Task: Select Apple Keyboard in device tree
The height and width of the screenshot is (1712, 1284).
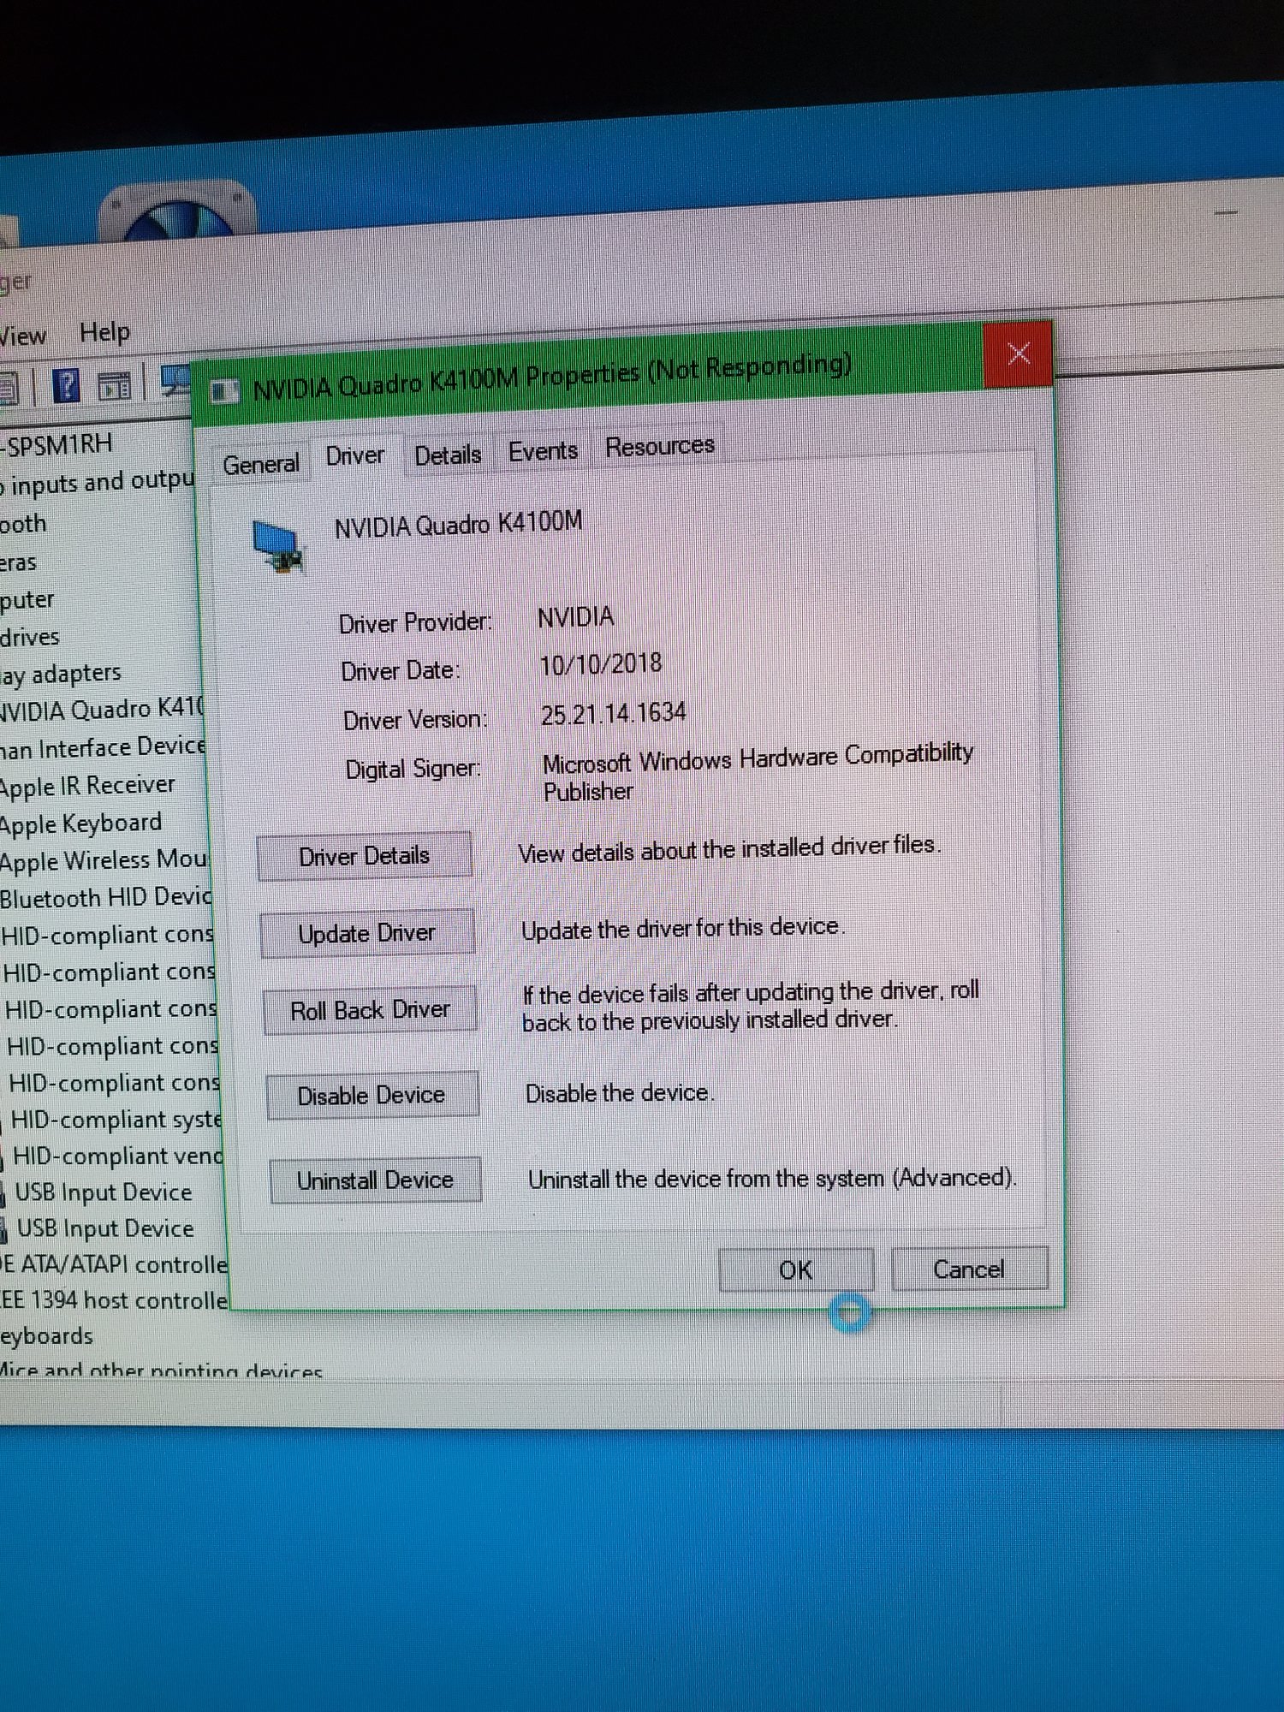Action: pyautogui.click(x=80, y=823)
